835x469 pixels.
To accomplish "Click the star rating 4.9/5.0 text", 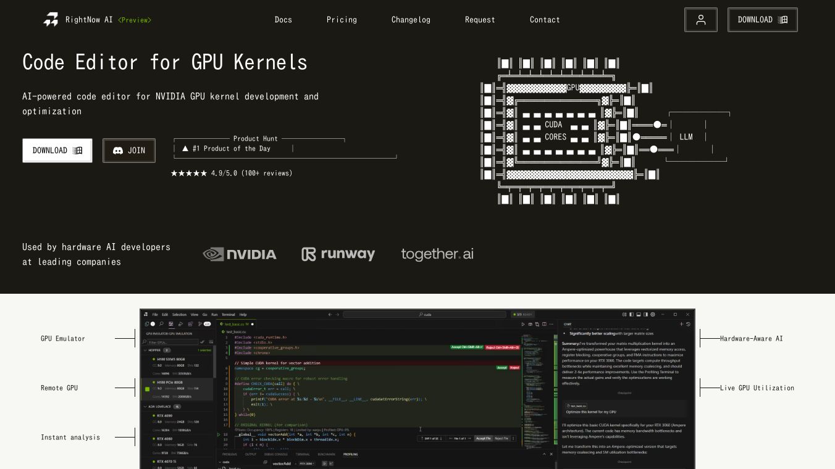I will point(232,173).
